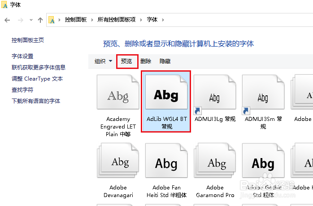This screenshot has height=206, width=313.
Task: Click 下载所有语言的字体 link
Action: click(x=36, y=101)
